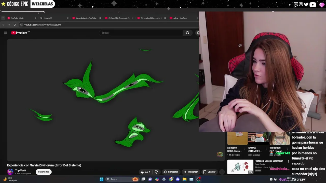Focus the Windows taskbar Buscar search box

click(122, 179)
